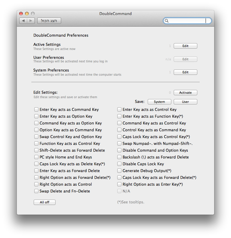Click the forward navigation arrow

31,21
